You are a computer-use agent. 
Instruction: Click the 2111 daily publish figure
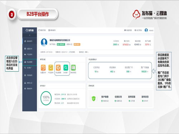(63, 94)
